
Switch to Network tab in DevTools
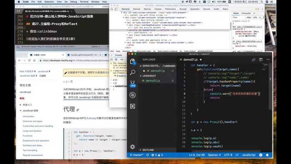pos(136,9)
